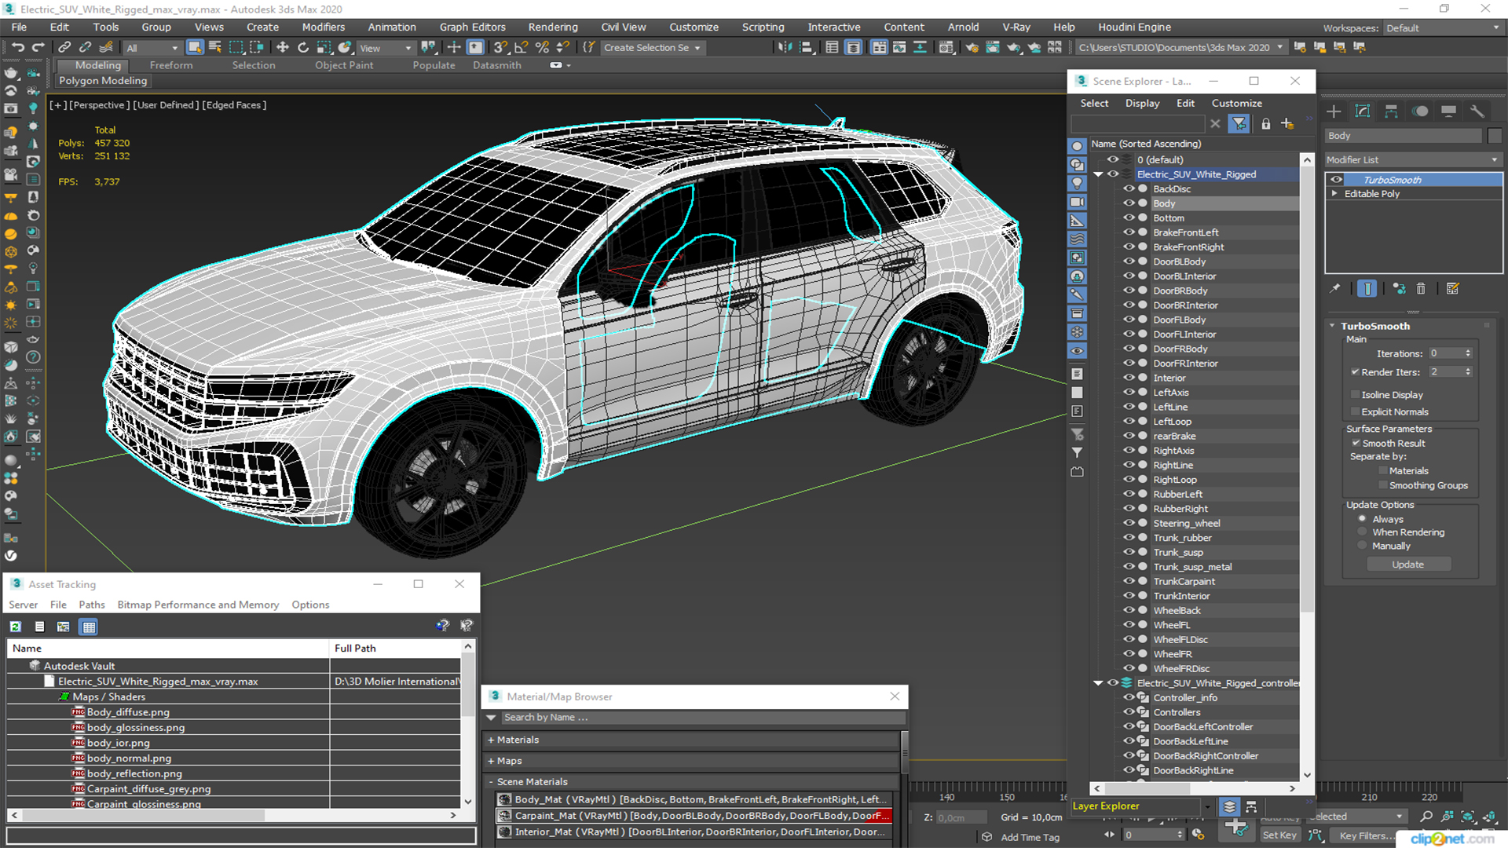Open the Time Configuration icon
Viewport: 1508px width, 848px height.
[1198, 835]
